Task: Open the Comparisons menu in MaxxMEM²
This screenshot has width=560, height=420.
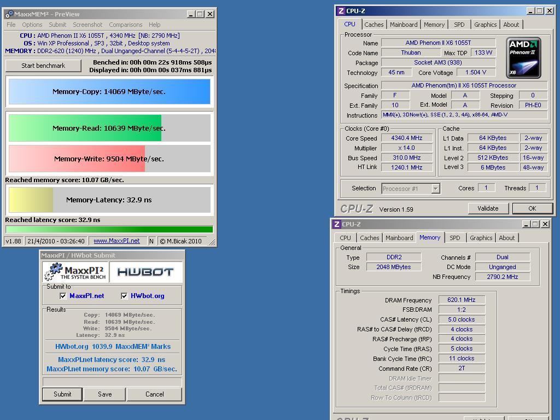Action: click(126, 25)
